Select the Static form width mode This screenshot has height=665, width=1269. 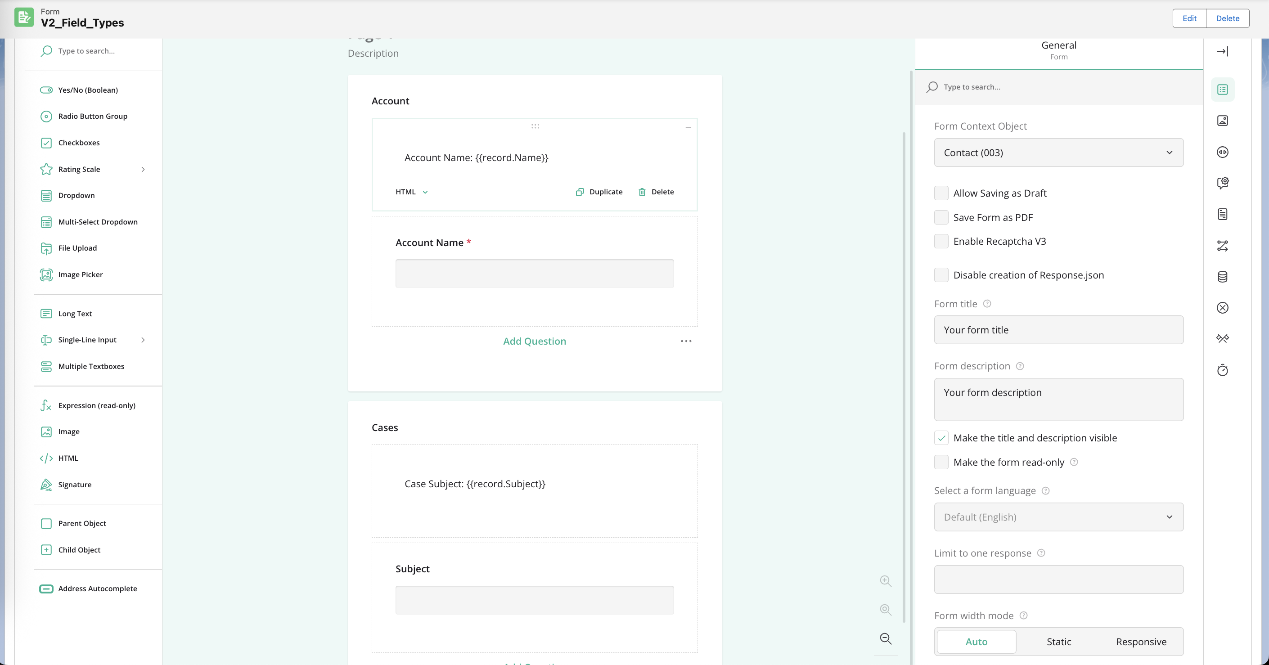tap(1058, 641)
